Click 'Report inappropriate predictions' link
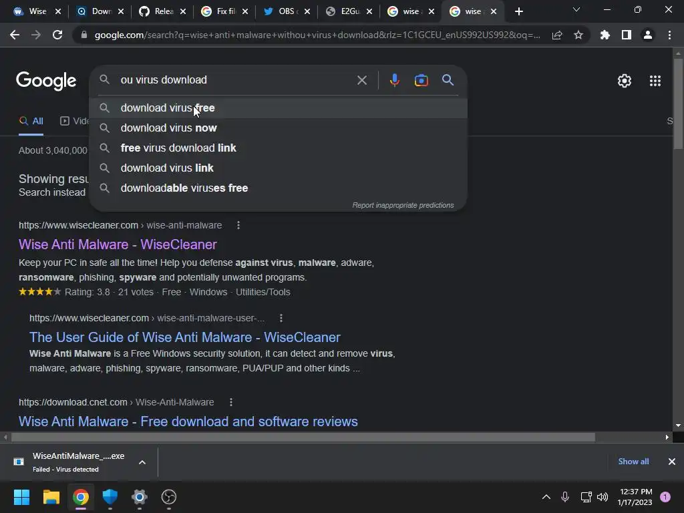 pos(403,205)
